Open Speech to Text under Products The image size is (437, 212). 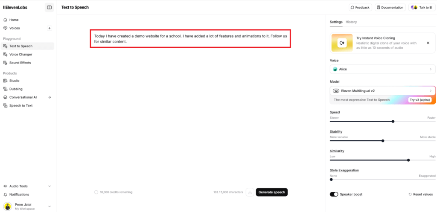pyautogui.click(x=27, y=106)
